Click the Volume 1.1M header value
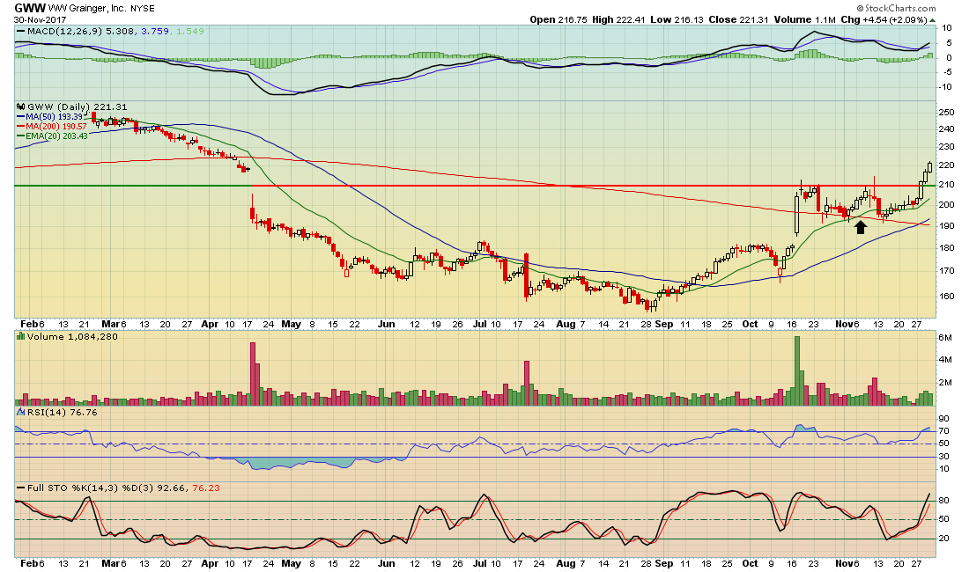The height and width of the screenshot is (572, 969). coord(804,19)
